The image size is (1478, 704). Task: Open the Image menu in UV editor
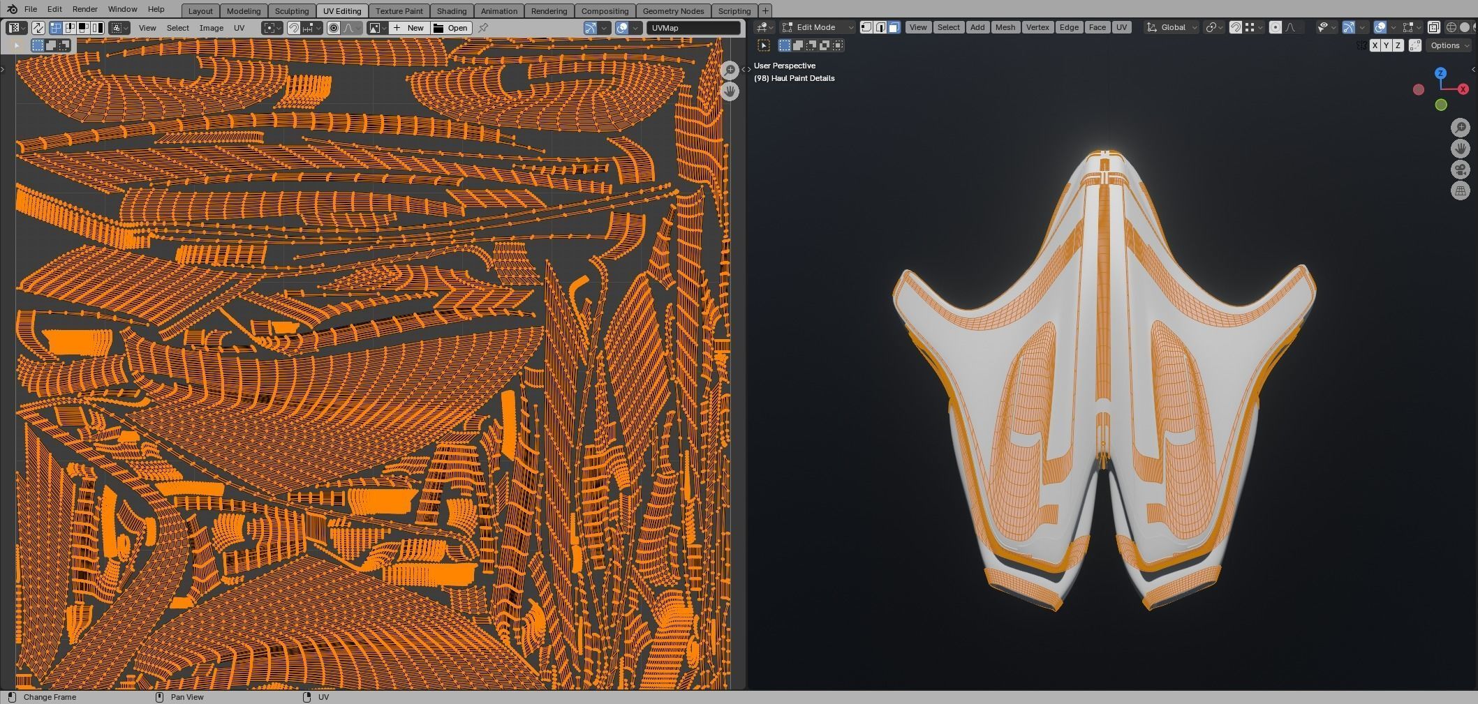[x=212, y=28]
